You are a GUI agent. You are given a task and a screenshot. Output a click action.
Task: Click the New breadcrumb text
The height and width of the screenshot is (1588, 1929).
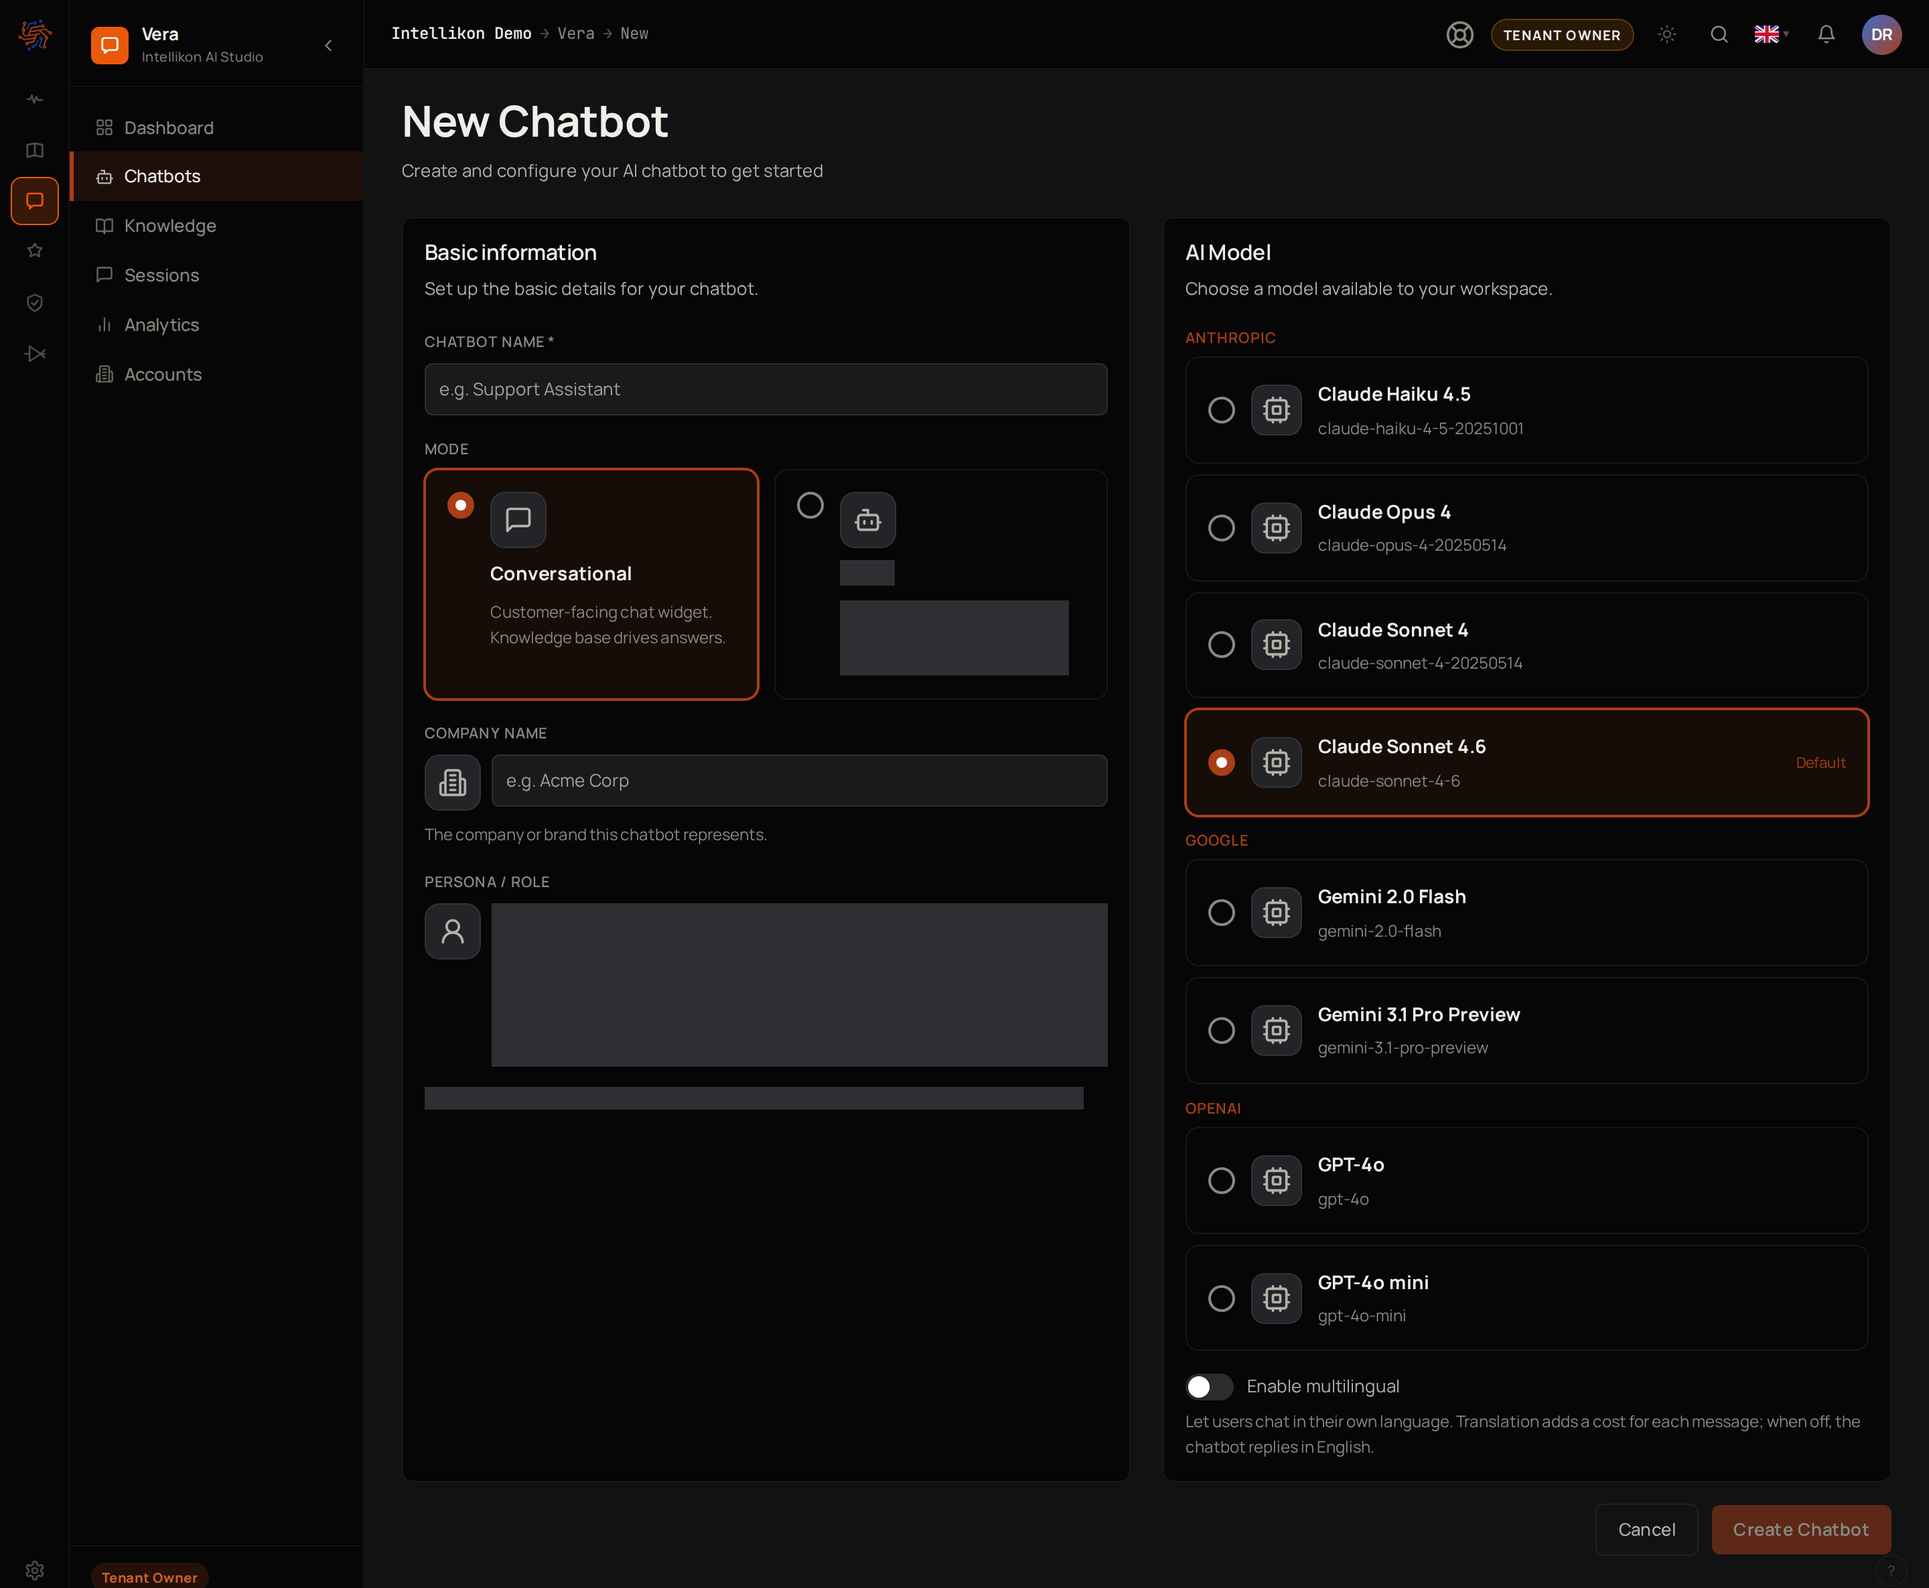click(x=634, y=34)
